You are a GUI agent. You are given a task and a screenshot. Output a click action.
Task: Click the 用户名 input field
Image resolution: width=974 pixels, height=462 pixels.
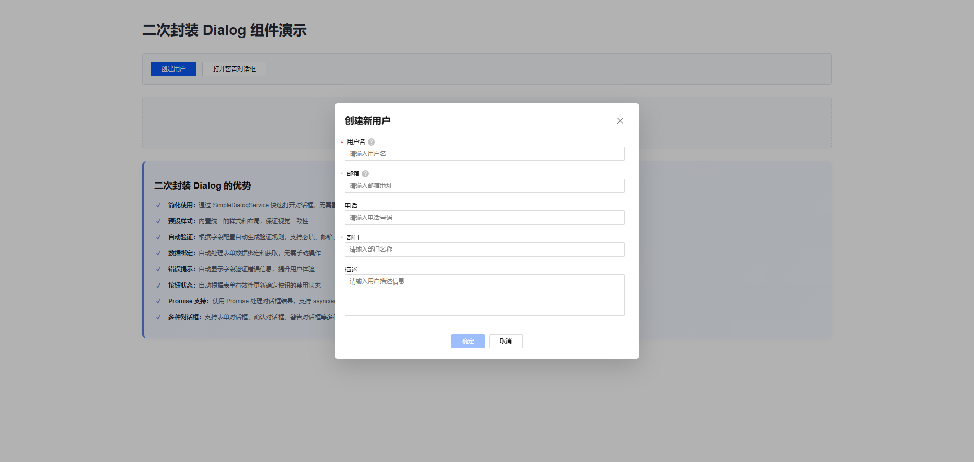coord(484,154)
